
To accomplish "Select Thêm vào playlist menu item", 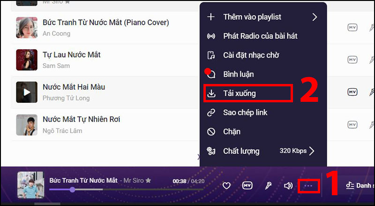I will (263, 17).
